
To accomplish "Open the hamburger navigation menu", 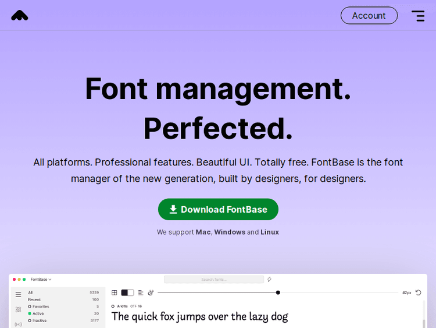I will 418,16.
